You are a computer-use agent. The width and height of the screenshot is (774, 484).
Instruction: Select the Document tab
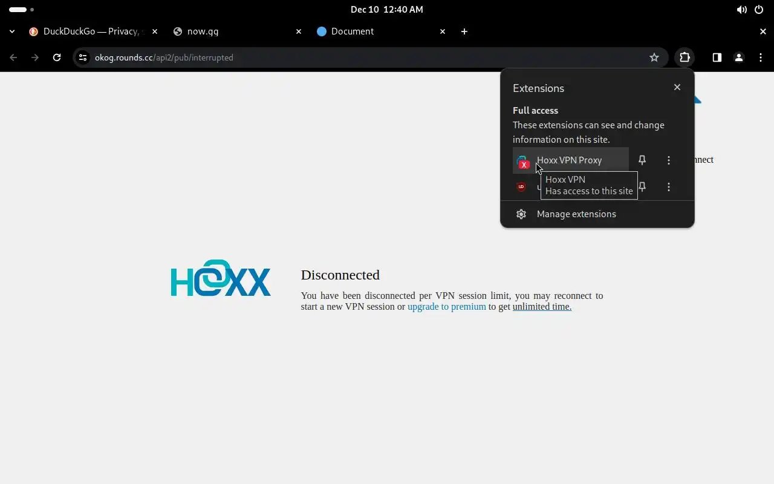point(381,31)
